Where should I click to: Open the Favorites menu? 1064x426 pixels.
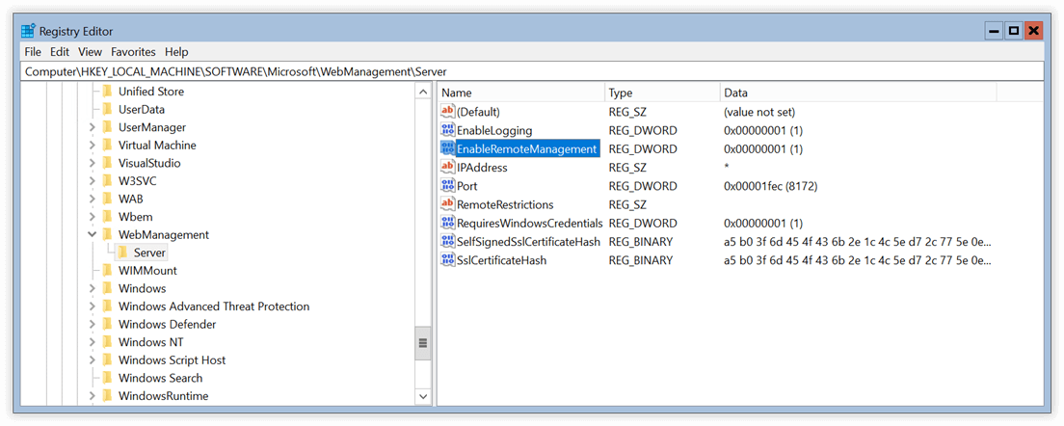[x=133, y=51]
